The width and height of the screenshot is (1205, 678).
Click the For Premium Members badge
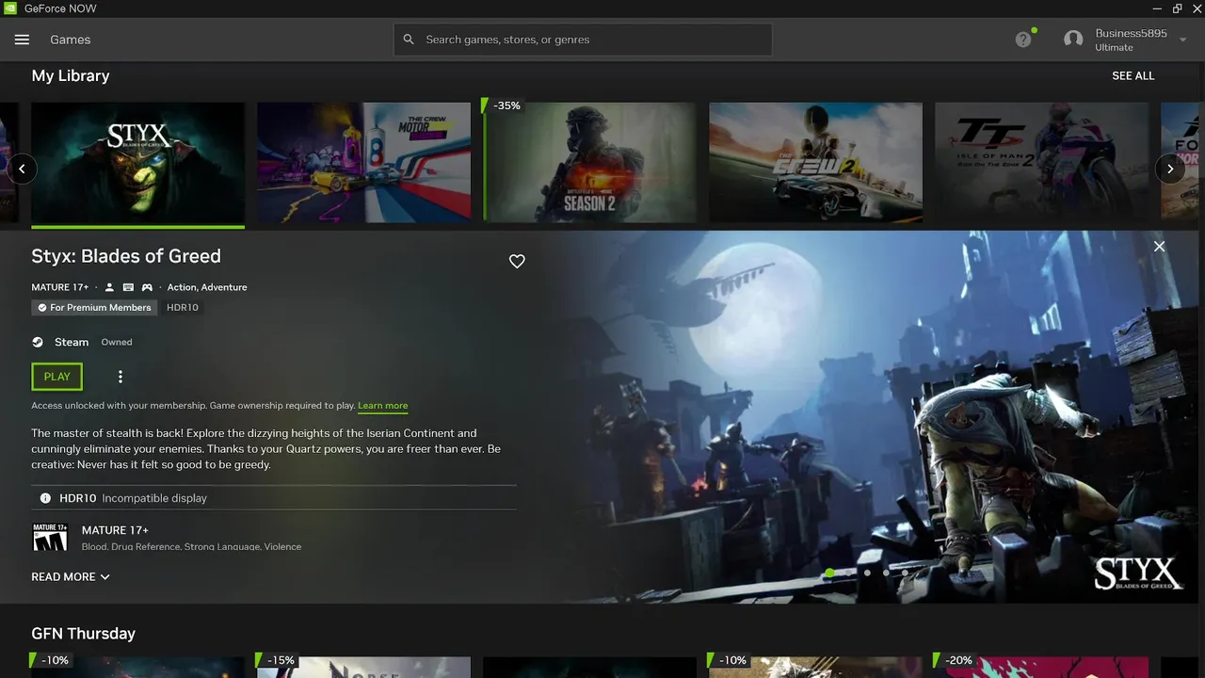(x=94, y=308)
